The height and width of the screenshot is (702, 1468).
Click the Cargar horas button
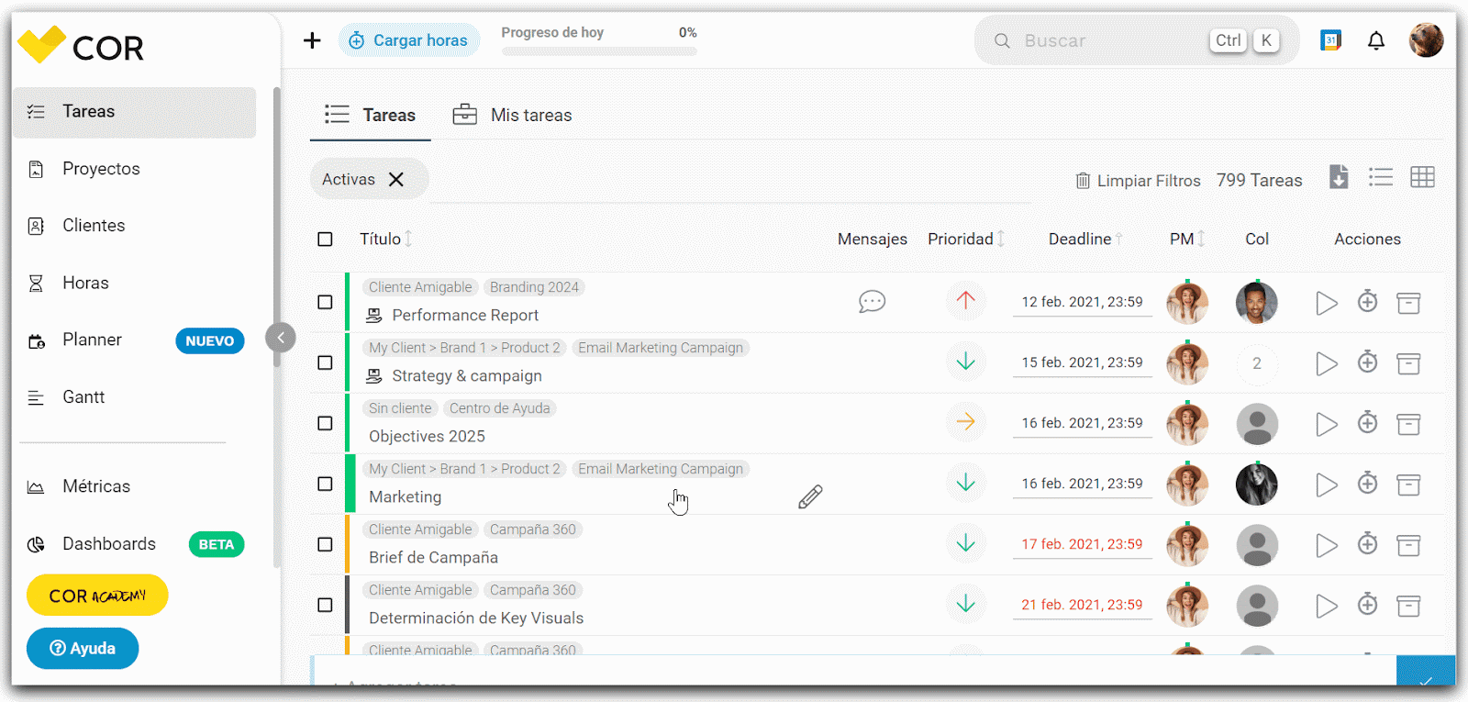click(x=409, y=40)
